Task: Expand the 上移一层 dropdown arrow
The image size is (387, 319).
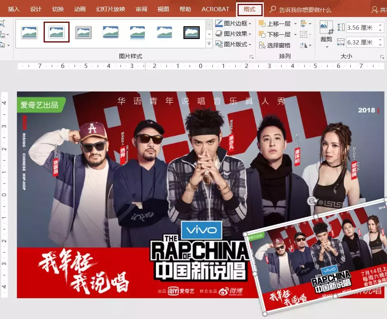Action: click(x=295, y=24)
